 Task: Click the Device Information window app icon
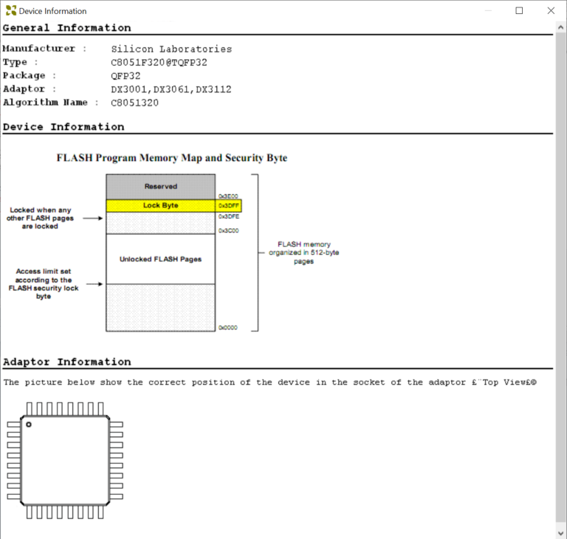tap(10, 11)
